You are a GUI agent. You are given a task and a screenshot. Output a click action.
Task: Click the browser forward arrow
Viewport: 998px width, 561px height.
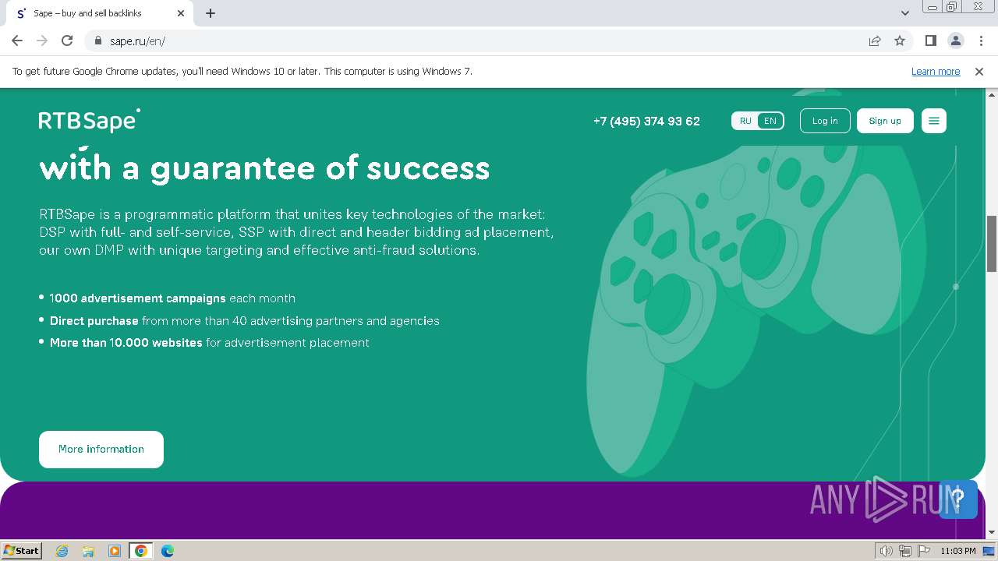[x=42, y=41]
